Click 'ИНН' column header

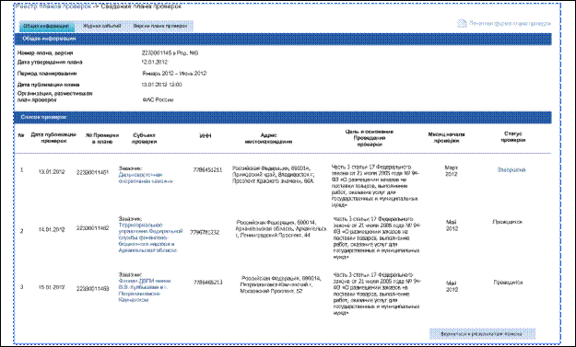coord(206,136)
